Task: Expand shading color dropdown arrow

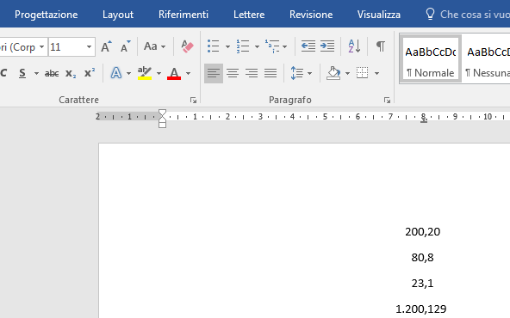Action: tap(347, 74)
